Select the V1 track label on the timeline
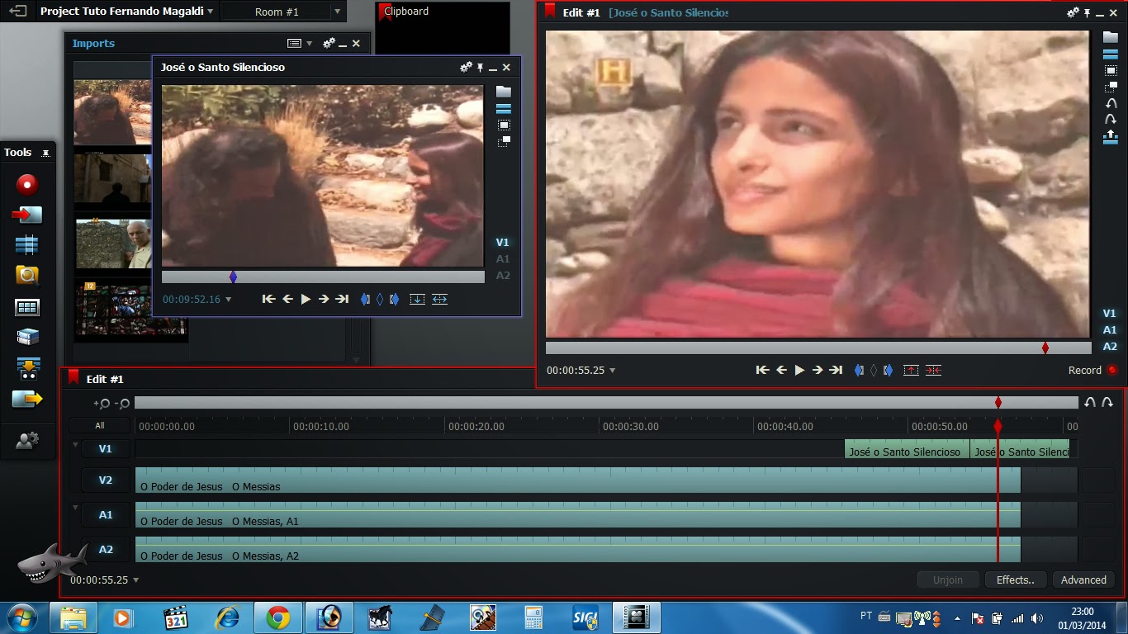The width and height of the screenshot is (1128, 634). (106, 449)
